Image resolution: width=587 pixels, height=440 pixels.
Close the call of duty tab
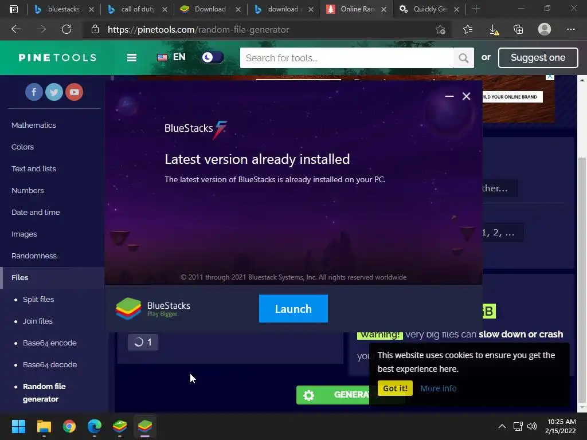coord(165,9)
